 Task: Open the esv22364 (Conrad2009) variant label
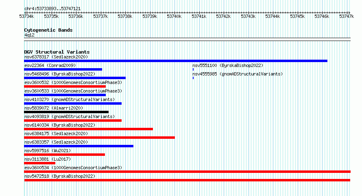click(x=50, y=65)
